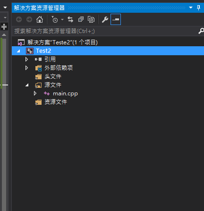Click the 外部依赖项 folder icon

point(38,68)
